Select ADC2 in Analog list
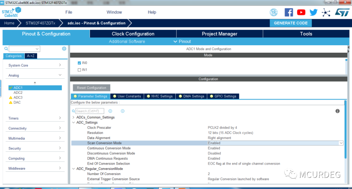 [x=18, y=93]
